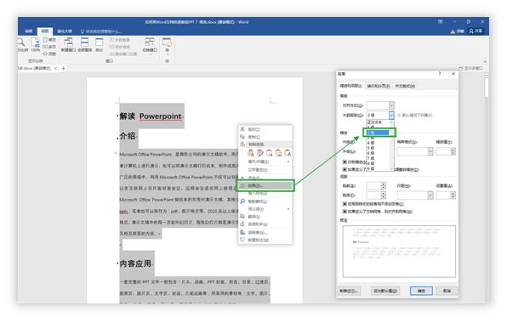Click Arrange All (全部重排) icon
Viewport: 507px width, 323px height.
pos(85,44)
